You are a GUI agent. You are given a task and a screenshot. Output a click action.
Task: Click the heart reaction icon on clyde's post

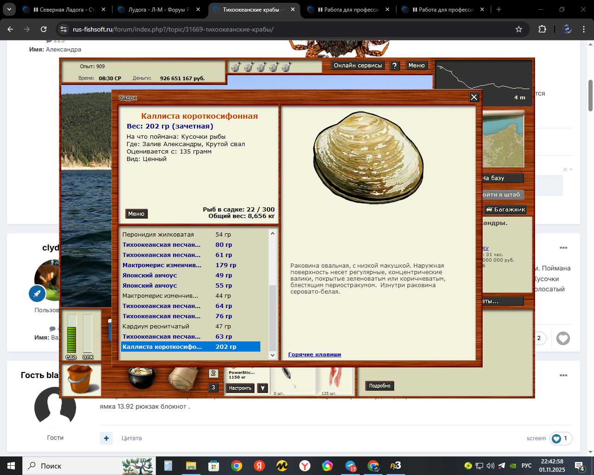[x=563, y=339]
